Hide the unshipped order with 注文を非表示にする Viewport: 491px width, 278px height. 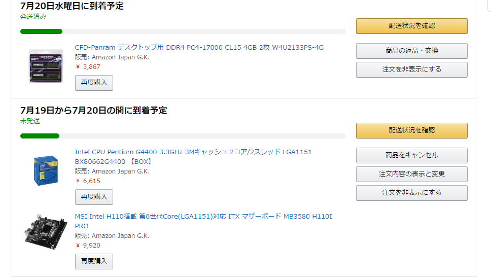point(411,193)
